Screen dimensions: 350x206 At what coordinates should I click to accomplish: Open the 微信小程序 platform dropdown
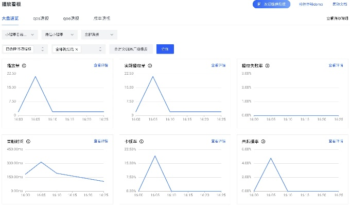point(59,35)
